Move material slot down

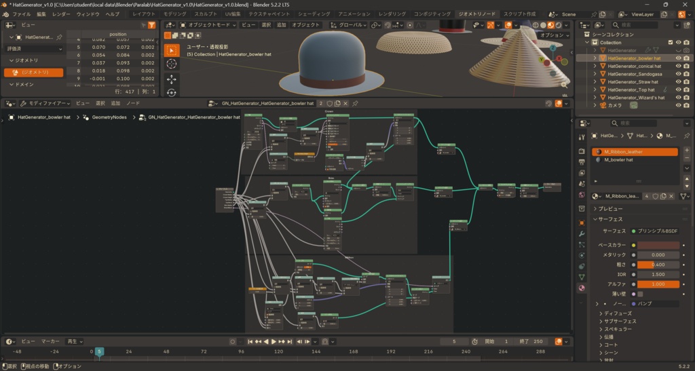tap(687, 186)
